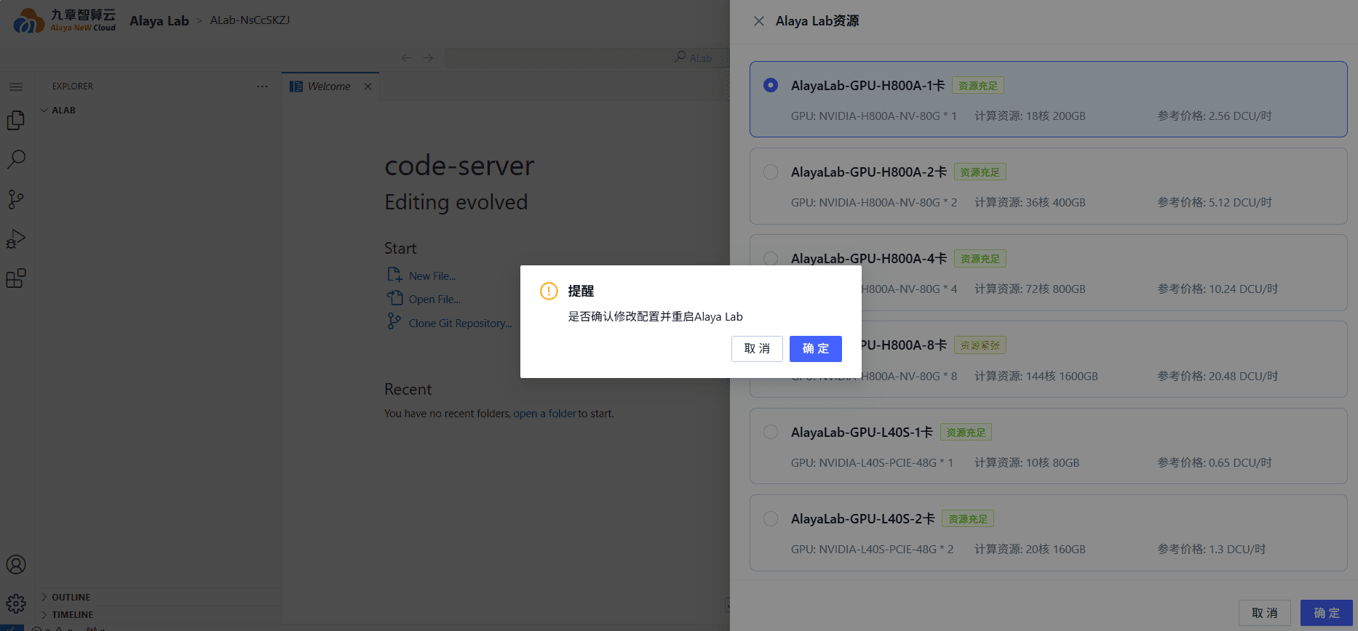Collapse the ALAB folder section

click(159, 110)
